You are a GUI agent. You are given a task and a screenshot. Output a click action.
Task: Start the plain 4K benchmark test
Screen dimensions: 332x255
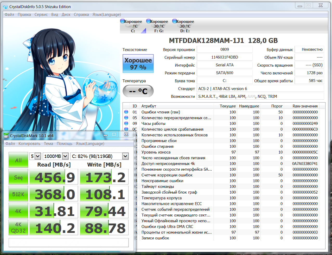pos(18,211)
